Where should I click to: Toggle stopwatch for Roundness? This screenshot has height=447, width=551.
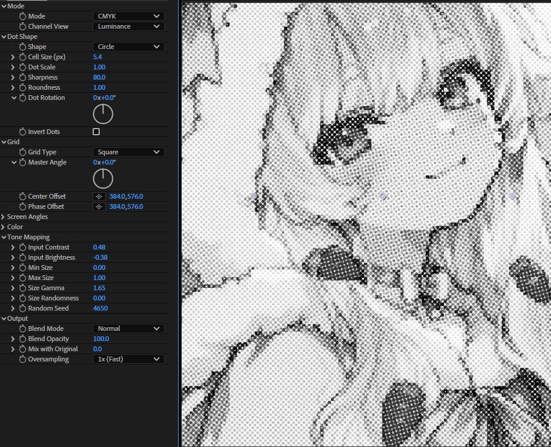[x=23, y=87]
